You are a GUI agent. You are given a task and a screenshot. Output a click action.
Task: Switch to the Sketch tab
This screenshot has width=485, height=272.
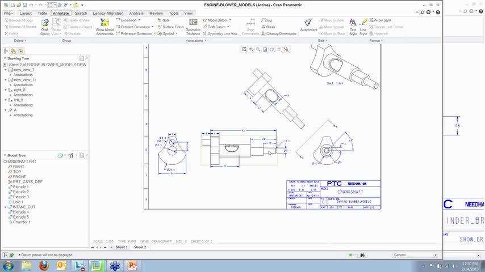(81, 13)
